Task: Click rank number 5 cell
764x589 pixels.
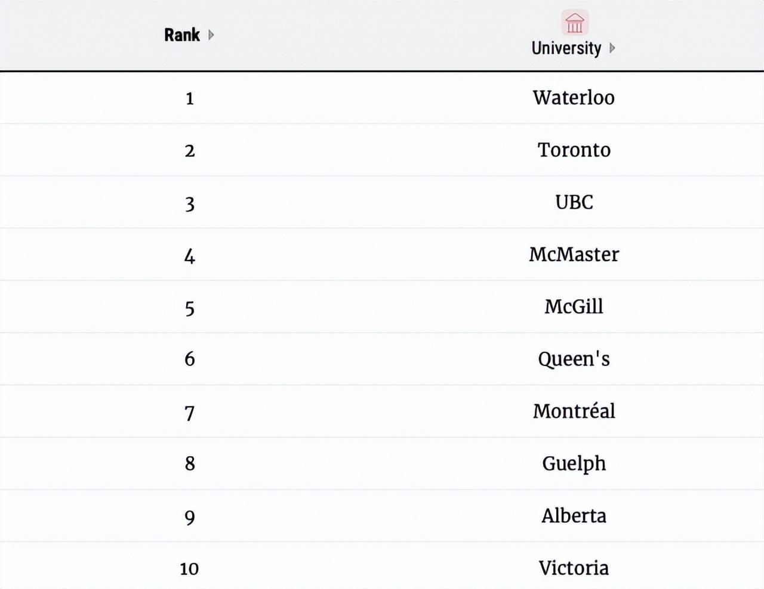Action: tap(190, 308)
